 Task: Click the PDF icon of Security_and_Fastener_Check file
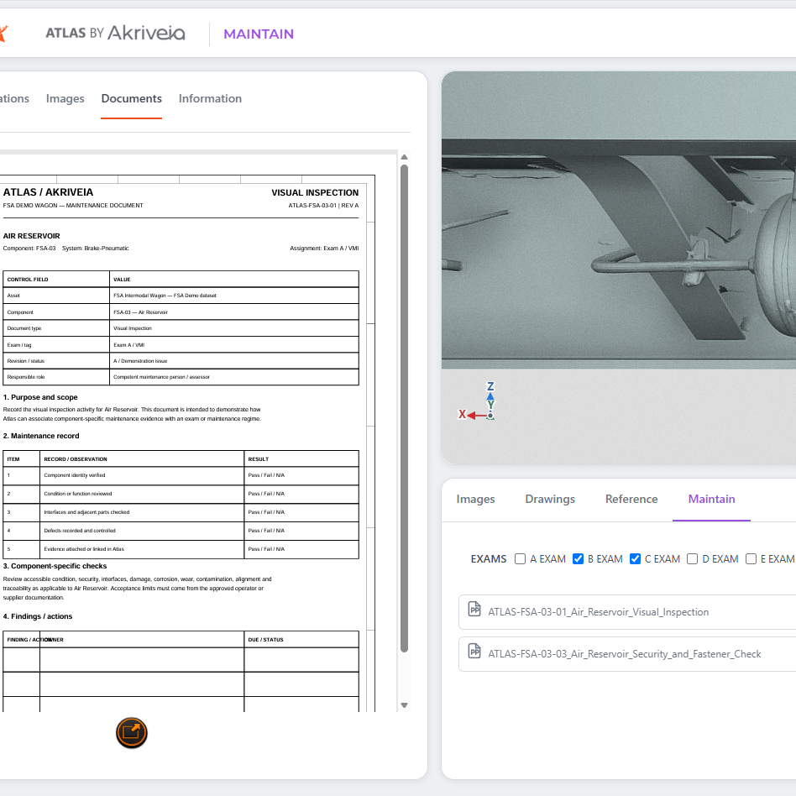click(x=474, y=651)
